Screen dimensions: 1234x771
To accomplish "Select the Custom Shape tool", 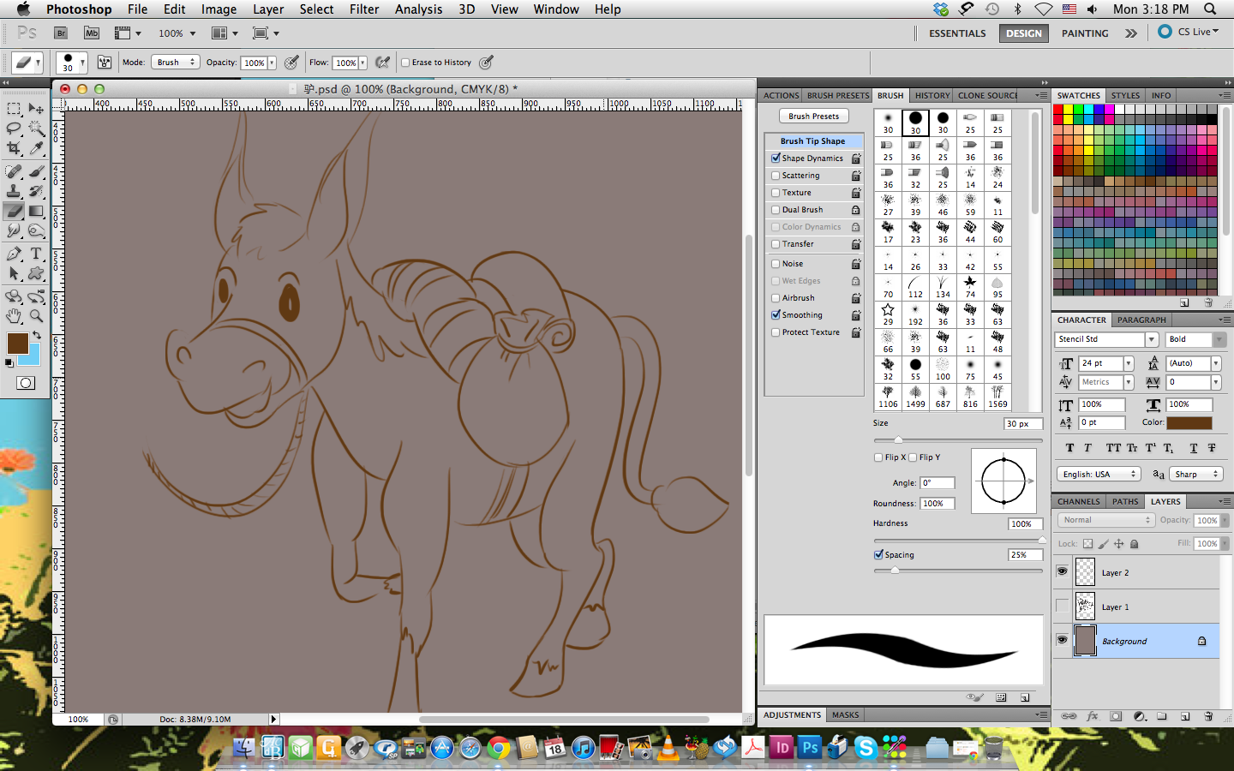I will tap(36, 273).
